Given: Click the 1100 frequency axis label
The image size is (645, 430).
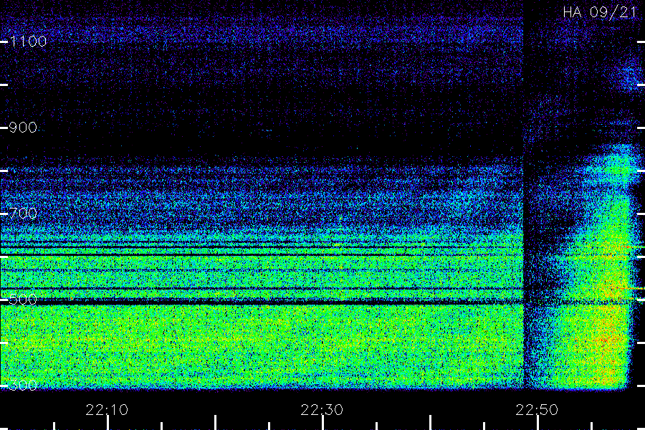Looking at the screenshot, I should [x=28, y=42].
